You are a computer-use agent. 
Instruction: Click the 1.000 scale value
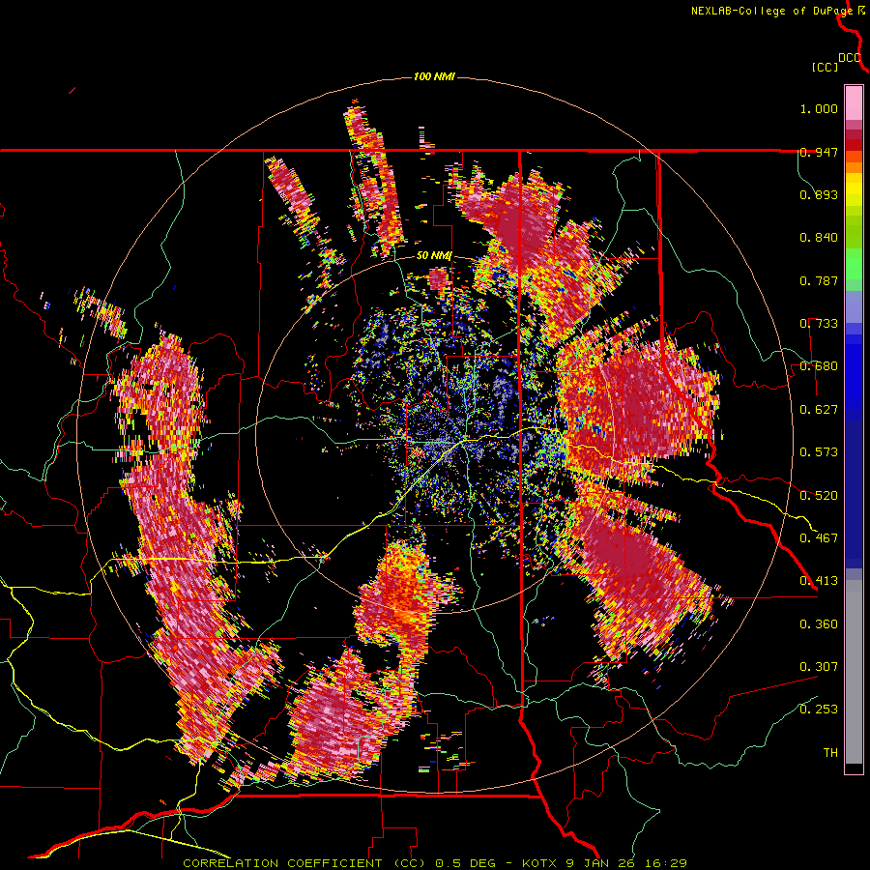click(x=819, y=108)
